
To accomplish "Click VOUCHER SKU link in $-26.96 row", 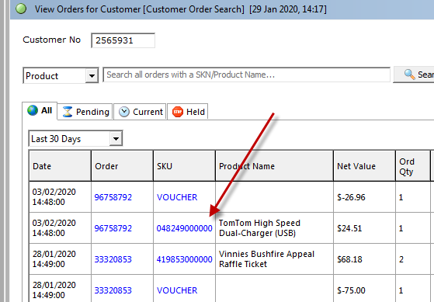I will click(x=177, y=197).
